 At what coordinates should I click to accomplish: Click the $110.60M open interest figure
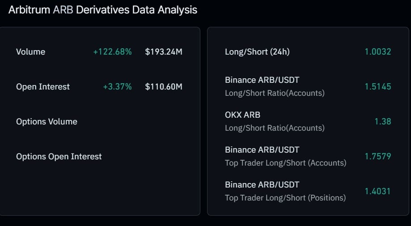[x=164, y=86]
